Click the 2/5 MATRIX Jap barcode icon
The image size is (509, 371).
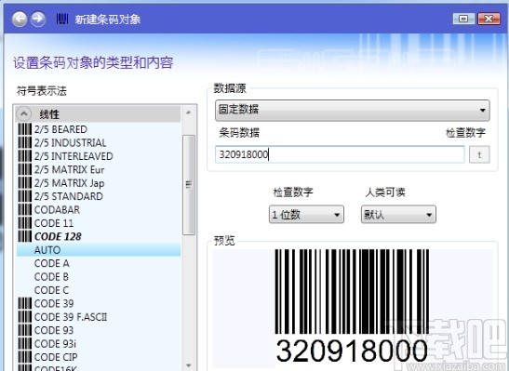pyautogui.click(x=25, y=183)
